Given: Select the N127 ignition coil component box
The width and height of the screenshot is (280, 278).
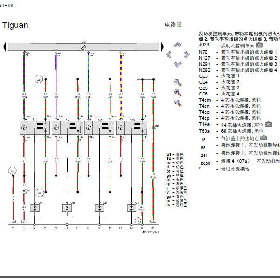Looking at the screenshot, I should 67,128.
